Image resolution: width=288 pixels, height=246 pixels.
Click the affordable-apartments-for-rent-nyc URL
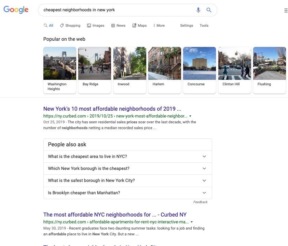[116, 222]
